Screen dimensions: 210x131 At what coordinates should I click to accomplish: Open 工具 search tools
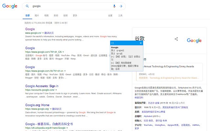click(x=120, y=15)
